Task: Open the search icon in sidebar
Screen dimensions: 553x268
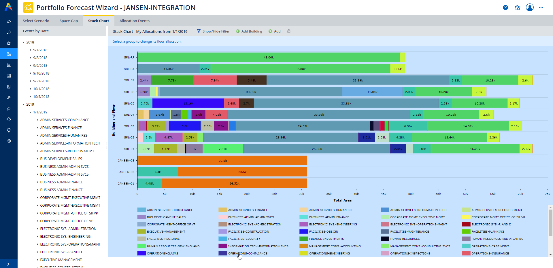Action: click(9, 33)
